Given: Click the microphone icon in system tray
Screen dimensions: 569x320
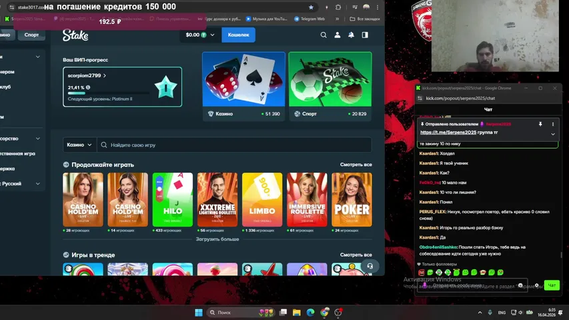Looking at the screenshot, I should (490, 313).
